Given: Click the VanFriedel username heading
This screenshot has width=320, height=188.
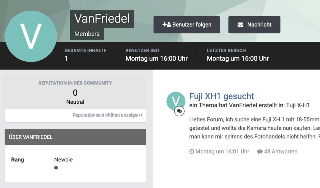Looking at the screenshot, I should [x=102, y=19].
